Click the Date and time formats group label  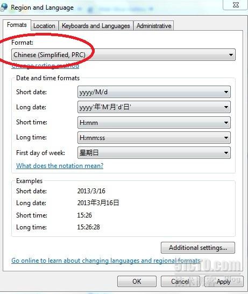(48, 78)
